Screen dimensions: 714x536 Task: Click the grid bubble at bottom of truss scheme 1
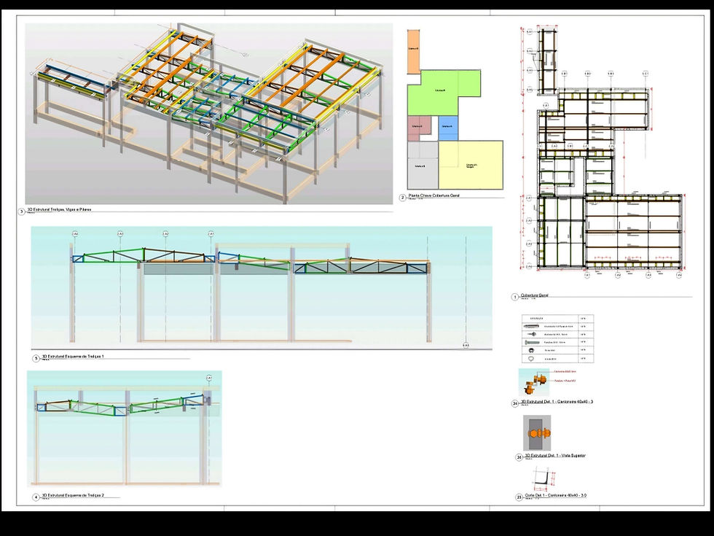point(466,346)
